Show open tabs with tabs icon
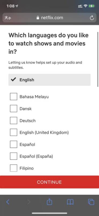The height and width of the screenshot is (216, 99). pyautogui.click(x=91, y=202)
